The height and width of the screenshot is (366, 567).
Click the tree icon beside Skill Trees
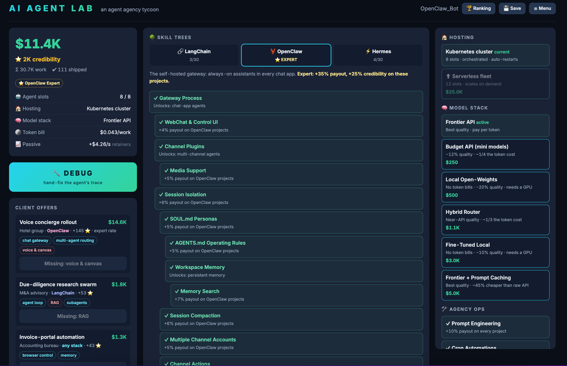click(x=152, y=37)
